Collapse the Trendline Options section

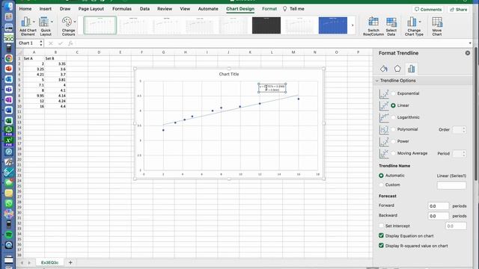click(376, 81)
